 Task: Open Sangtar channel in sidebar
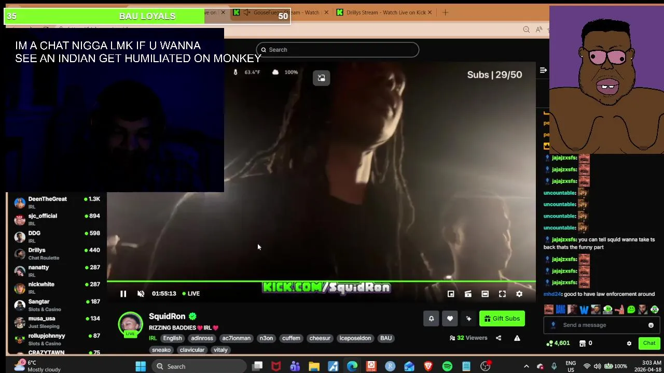57,305
